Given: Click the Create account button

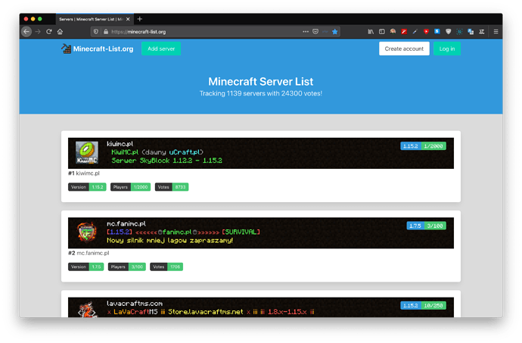Looking at the screenshot, I should (x=404, y=48).
